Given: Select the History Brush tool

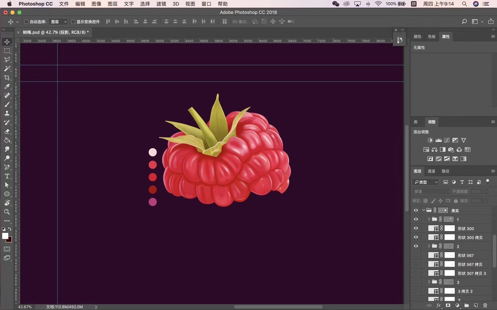Looking at the screenshot, I should tap(7, 122).
